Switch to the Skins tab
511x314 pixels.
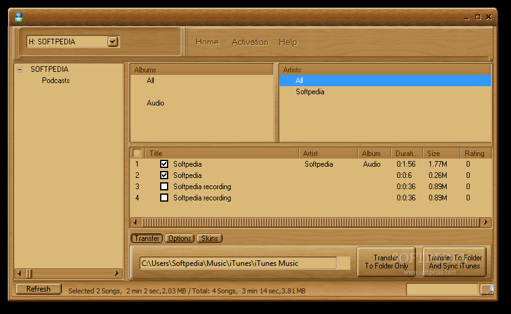pos(209,238)
